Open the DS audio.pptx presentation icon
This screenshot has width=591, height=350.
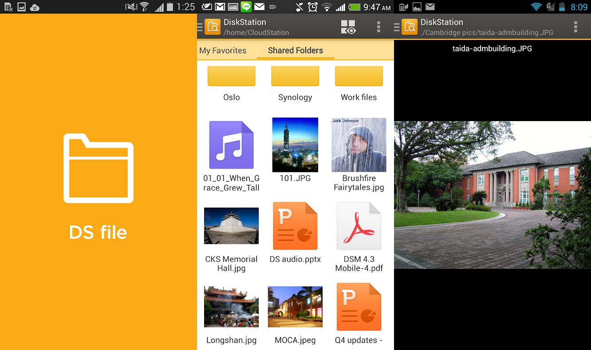point(295,226)
